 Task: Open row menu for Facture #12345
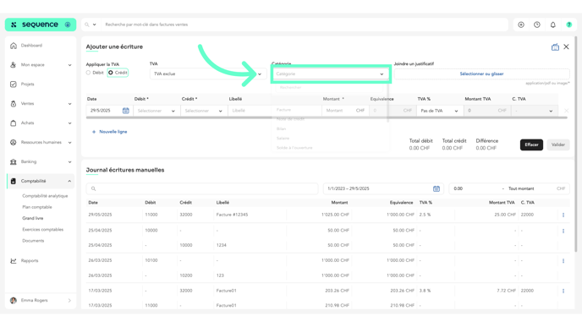[x=563, y=215]
